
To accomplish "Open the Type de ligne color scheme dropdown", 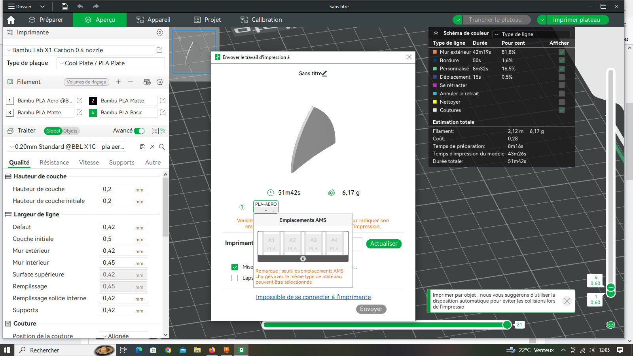I will tap(531, 34).
